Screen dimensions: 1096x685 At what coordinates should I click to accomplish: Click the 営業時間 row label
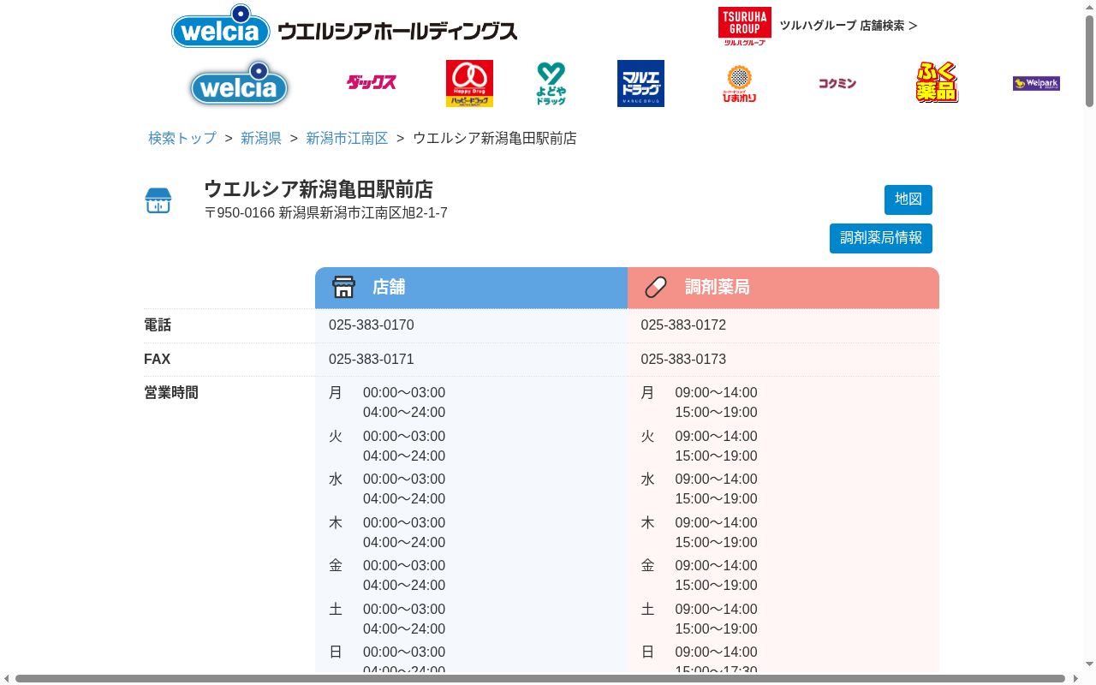pyautogui.click(x=171, y=393)
